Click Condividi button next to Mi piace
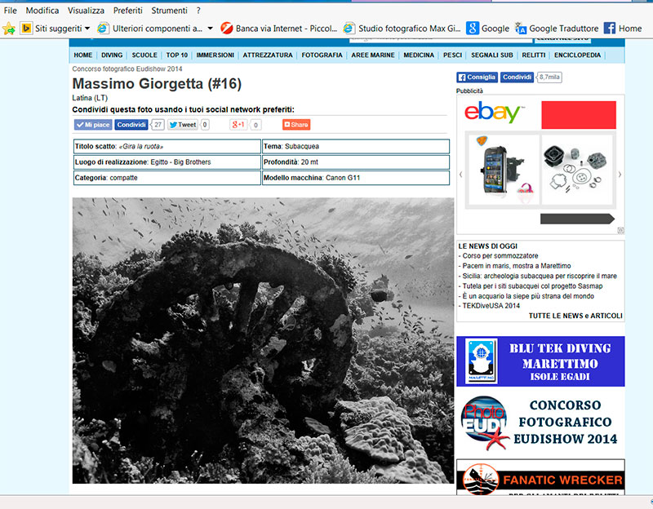Viewport: 653px width, 509px height. pyautogui.click(x=131, y=125)
